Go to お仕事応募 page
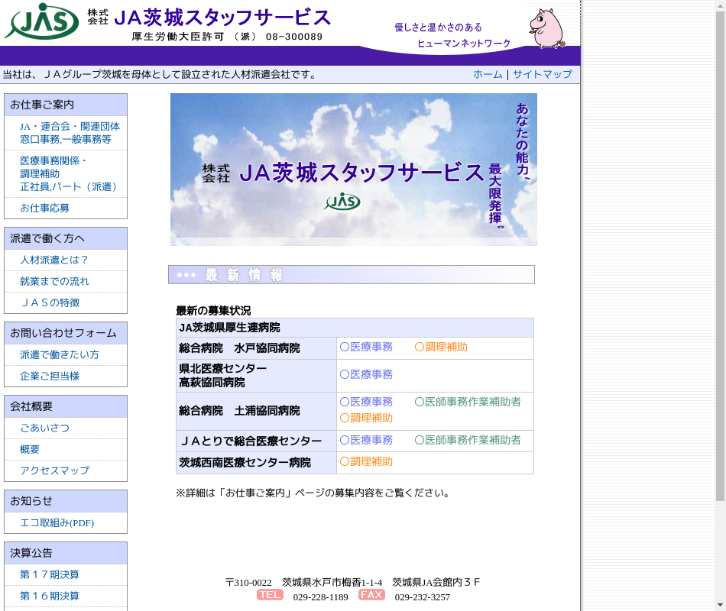This screenshot has height=611, width=726. 44,208
